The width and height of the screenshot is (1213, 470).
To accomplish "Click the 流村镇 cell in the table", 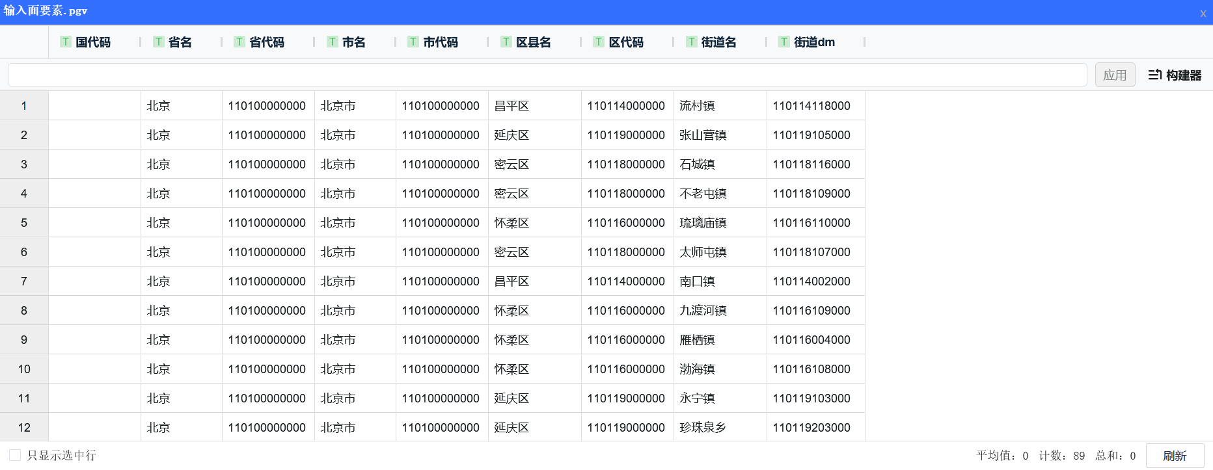I will [697, 106].
